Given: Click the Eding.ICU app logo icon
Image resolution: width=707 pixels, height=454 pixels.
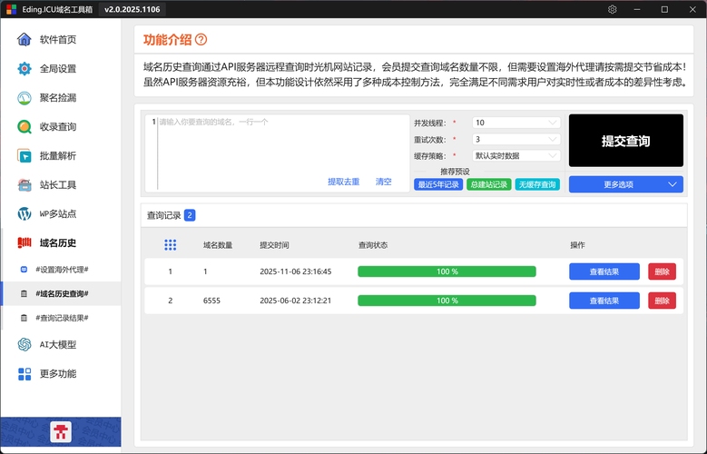Looking at the screenshot, I should pos(11,9).
